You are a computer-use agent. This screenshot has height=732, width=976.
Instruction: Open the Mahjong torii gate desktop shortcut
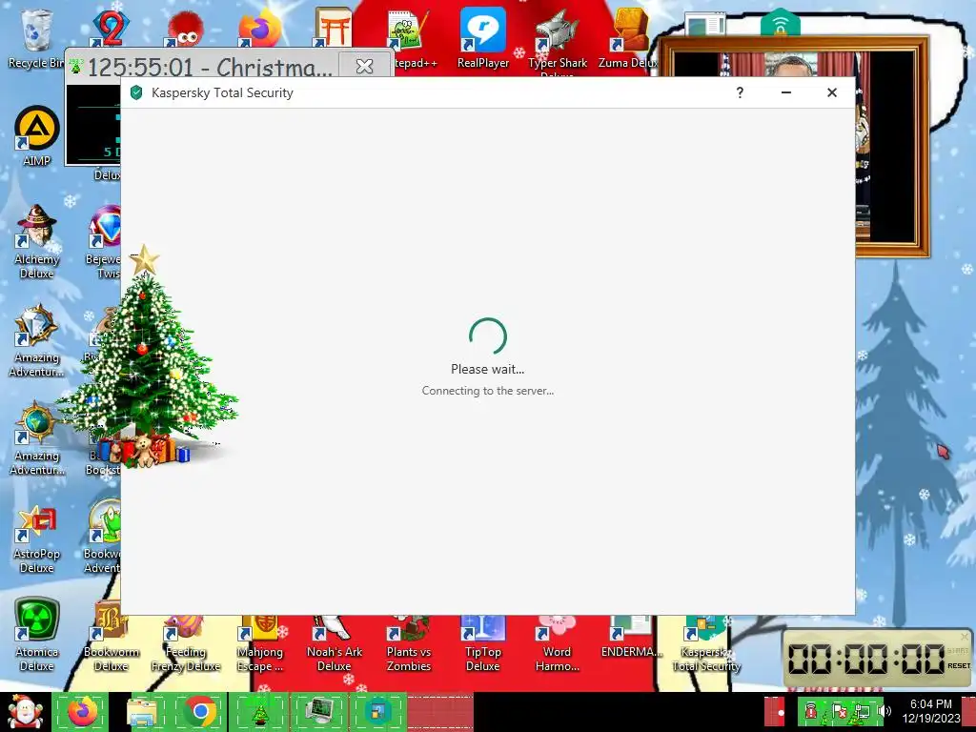click(333, 28)
